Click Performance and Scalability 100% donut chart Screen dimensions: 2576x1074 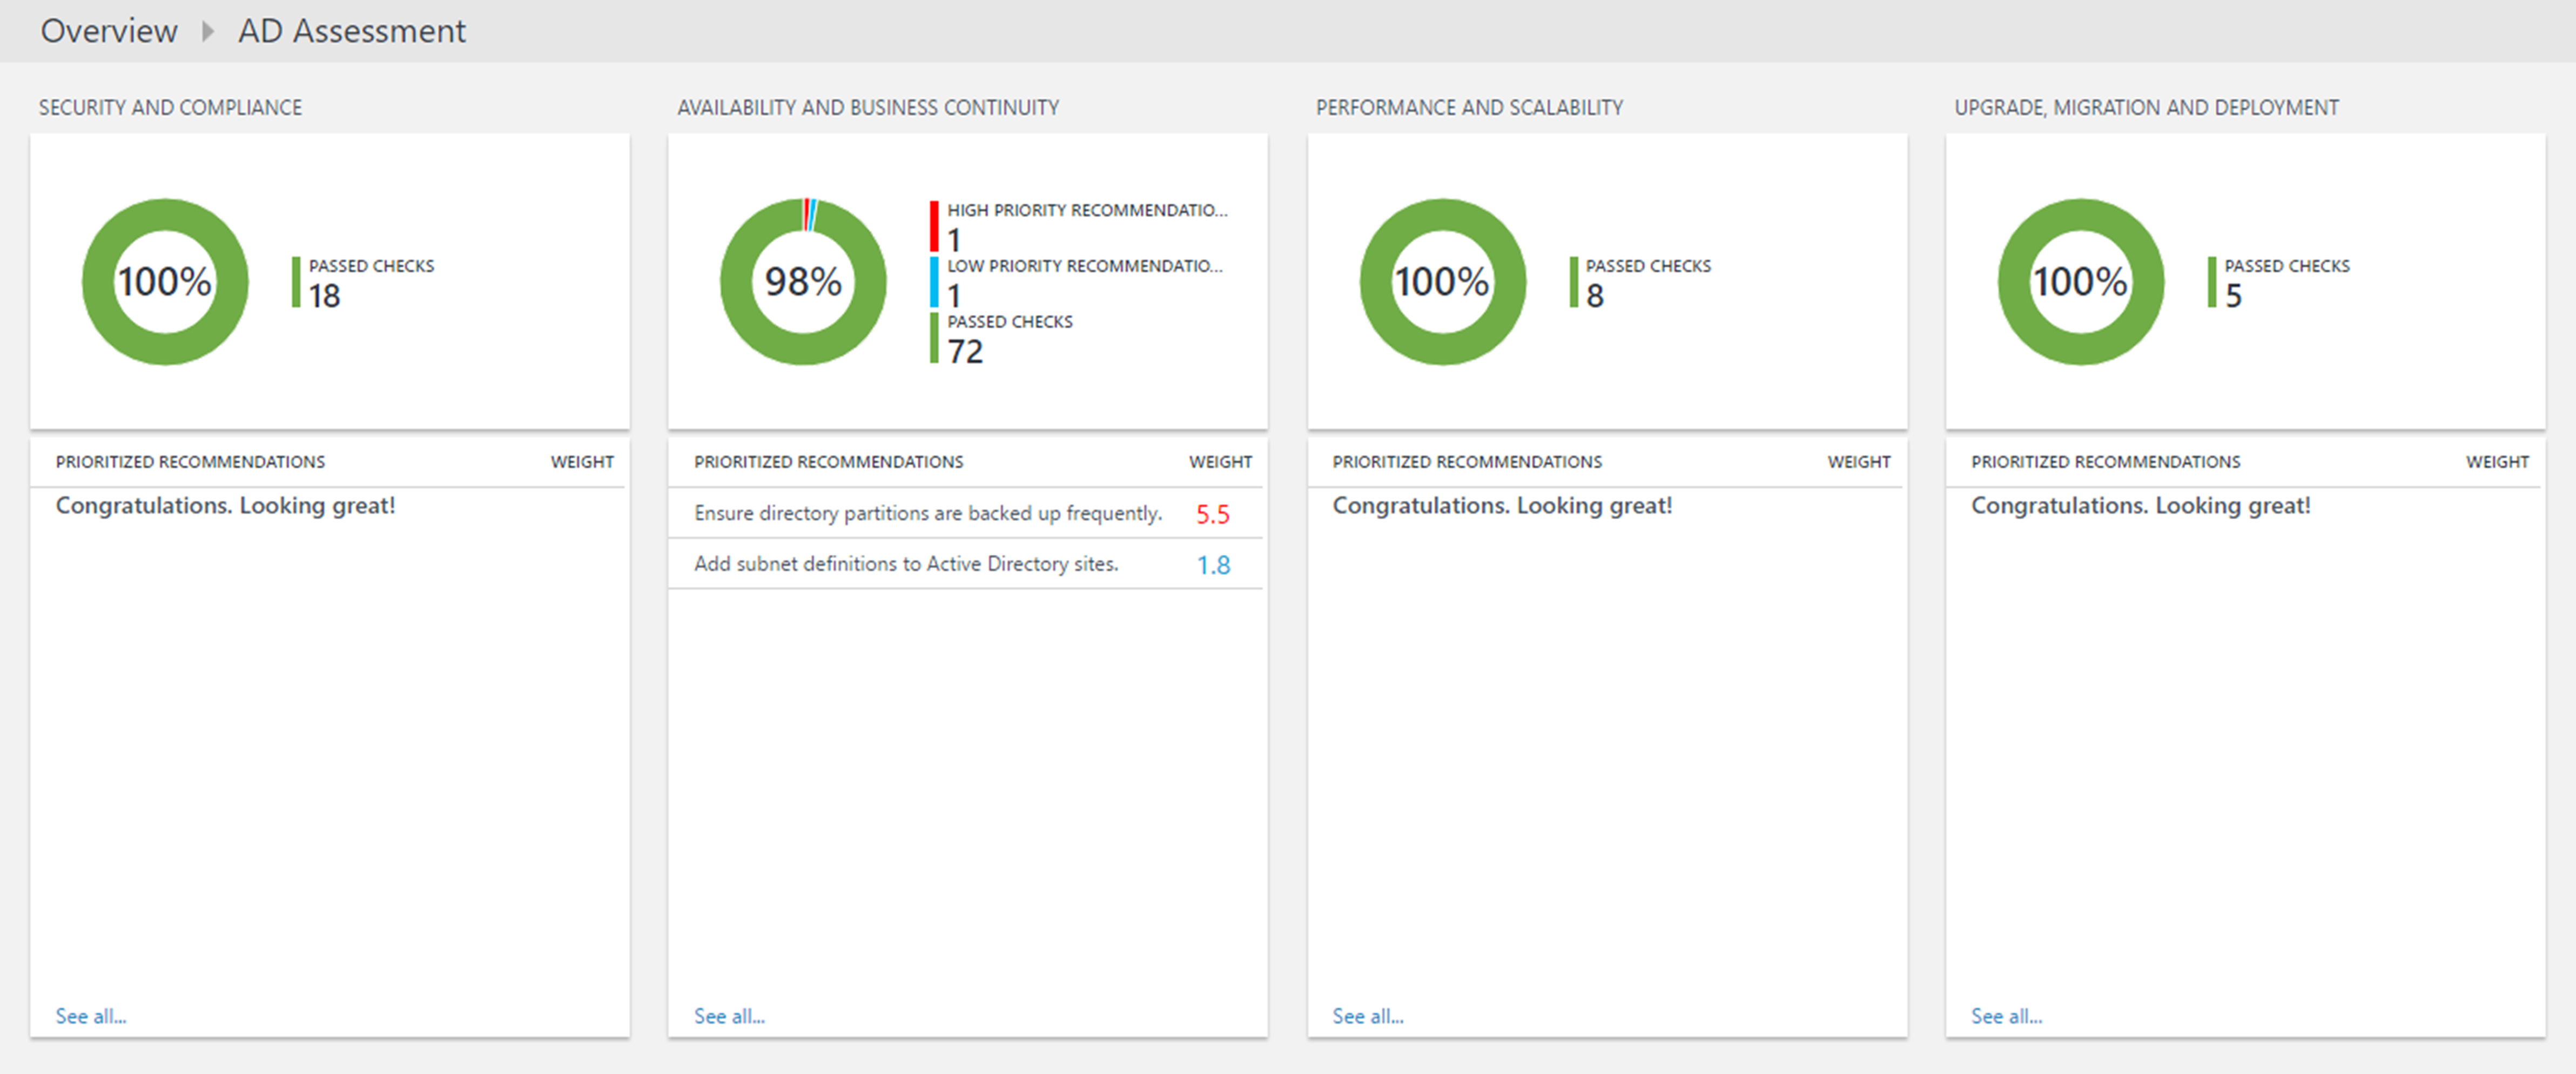tap(1442, 282)
